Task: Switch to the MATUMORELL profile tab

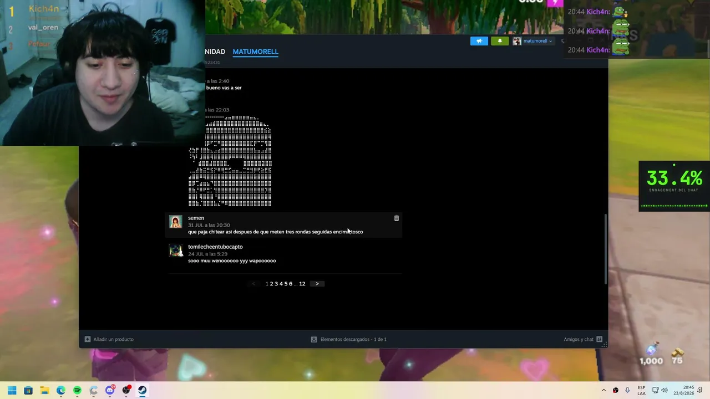Action: (x=255, y=52)
